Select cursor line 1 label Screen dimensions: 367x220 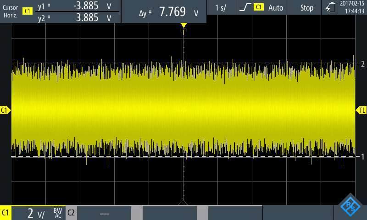362,156
